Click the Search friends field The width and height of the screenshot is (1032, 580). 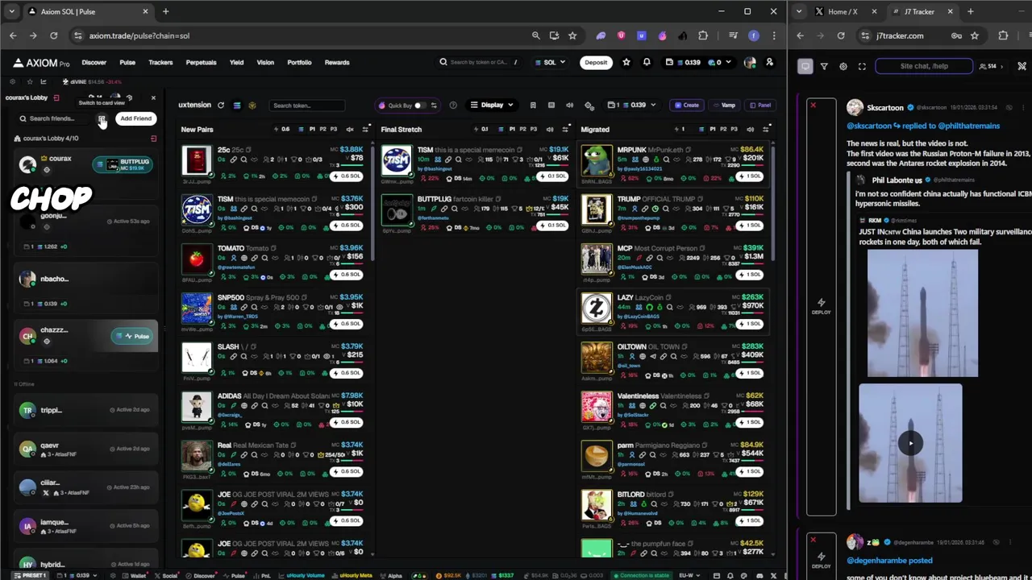(55, 118)
